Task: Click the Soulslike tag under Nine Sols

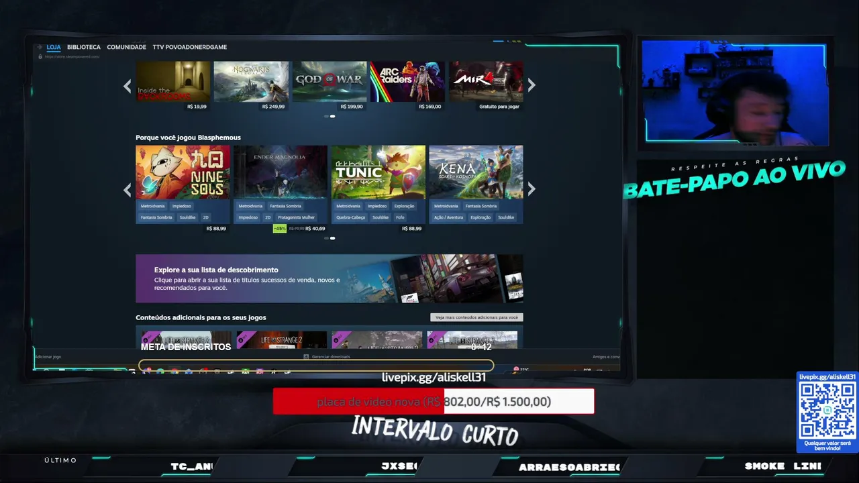Action: click(187, 217)
